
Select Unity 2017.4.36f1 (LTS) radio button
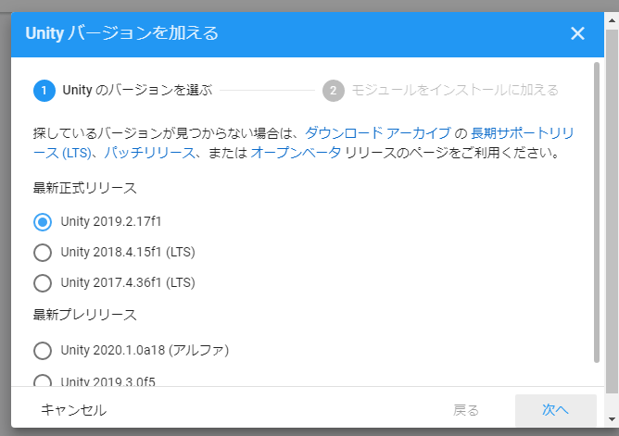(43, 283)
